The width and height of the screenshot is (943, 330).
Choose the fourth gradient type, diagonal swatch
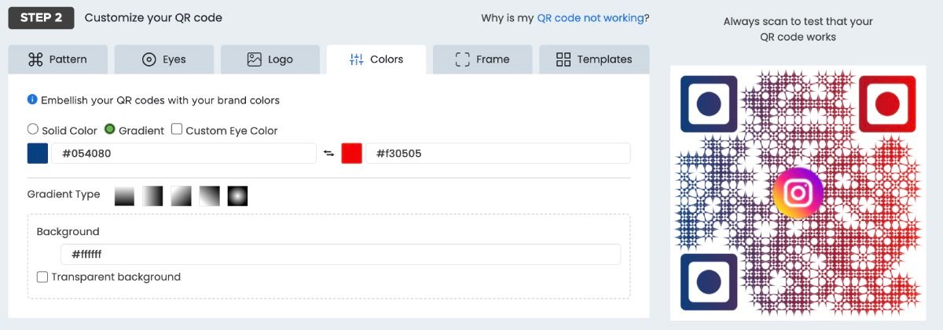[209, 195]
